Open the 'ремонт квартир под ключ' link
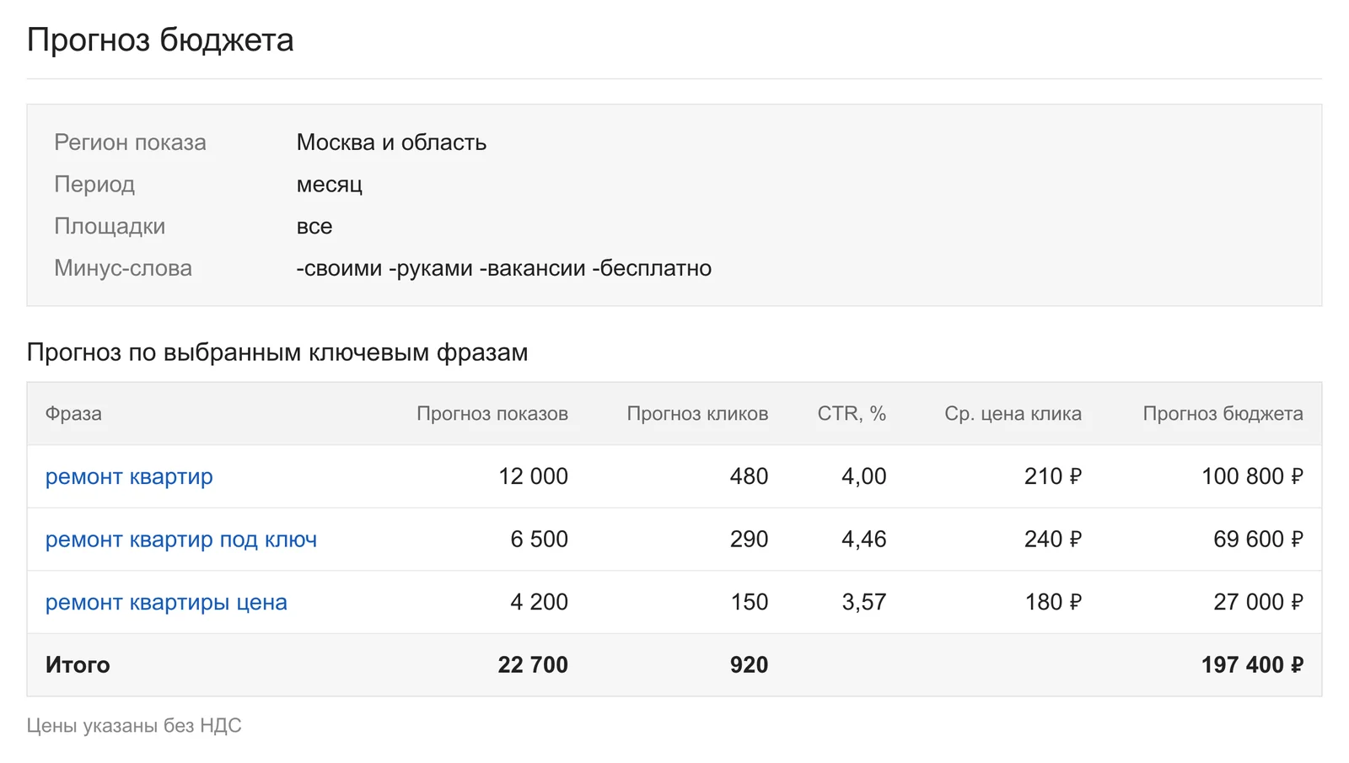This screenshot has height=763, width=1349. coord(181,540)
